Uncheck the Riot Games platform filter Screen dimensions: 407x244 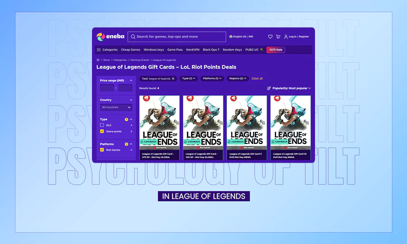pos(102,150)
